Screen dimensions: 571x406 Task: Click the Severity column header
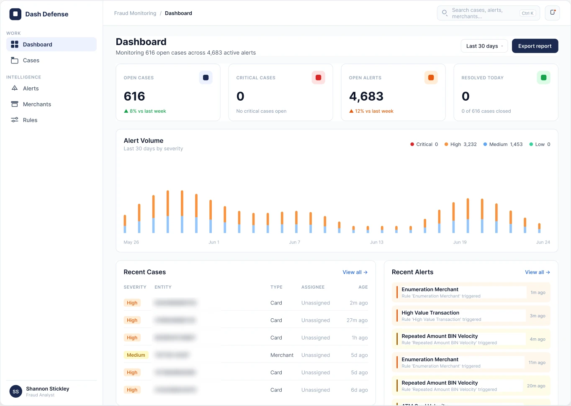[x=135, y=287]
